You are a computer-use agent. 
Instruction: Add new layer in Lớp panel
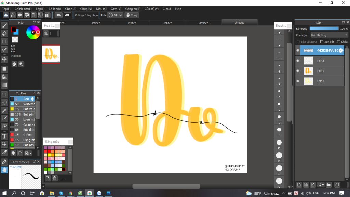(x=299, y=185)
